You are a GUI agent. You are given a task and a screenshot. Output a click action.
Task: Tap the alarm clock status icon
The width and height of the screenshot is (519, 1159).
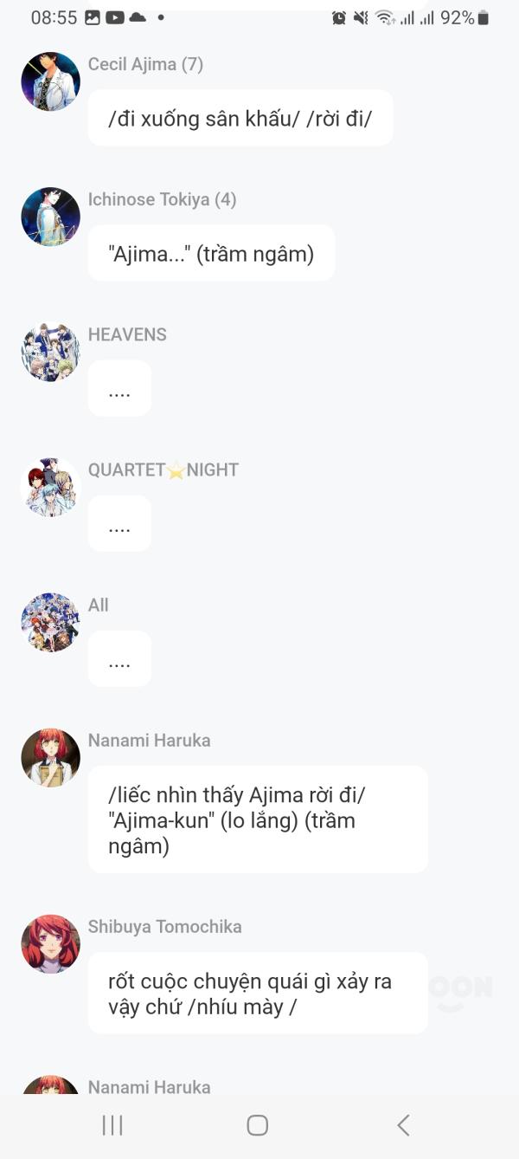point(339,17)
